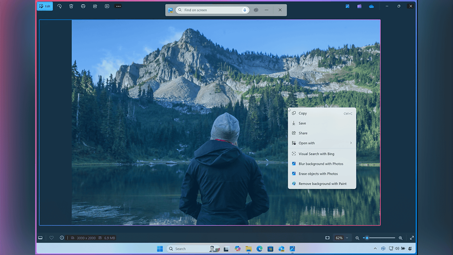This screenshot has height=255, width=453.
Task: Choose Remove background with Paint
Action: click(x=322, y=184)
